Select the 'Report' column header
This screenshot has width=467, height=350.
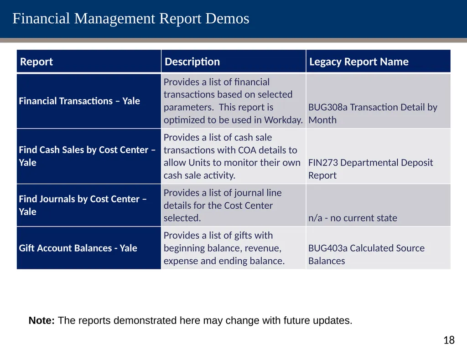pyautogui.click(x=89, y=62)
